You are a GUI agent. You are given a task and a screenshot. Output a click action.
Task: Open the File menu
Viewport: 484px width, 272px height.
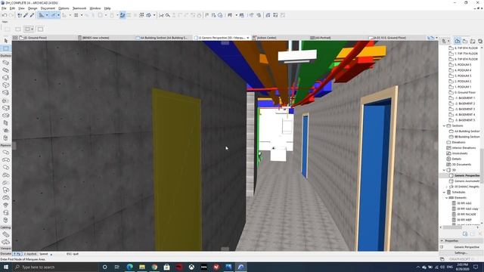4,8
